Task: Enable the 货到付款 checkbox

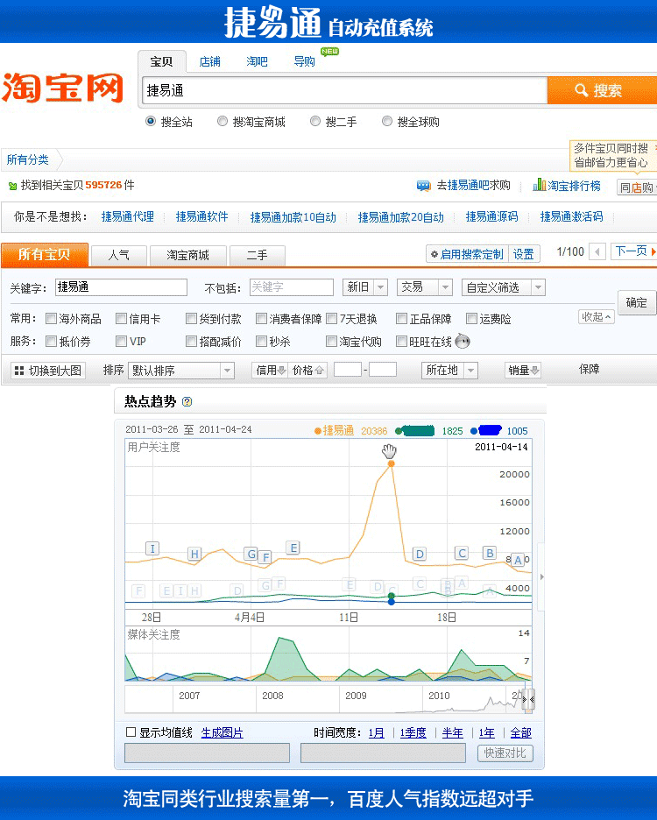Action: 192,319
